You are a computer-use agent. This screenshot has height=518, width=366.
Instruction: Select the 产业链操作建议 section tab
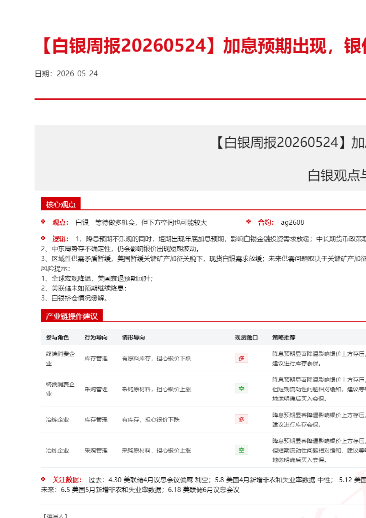click(x=72, y=316)
